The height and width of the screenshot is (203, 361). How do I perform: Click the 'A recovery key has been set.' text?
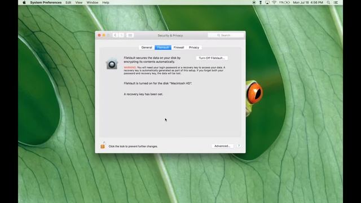[143, 94]
